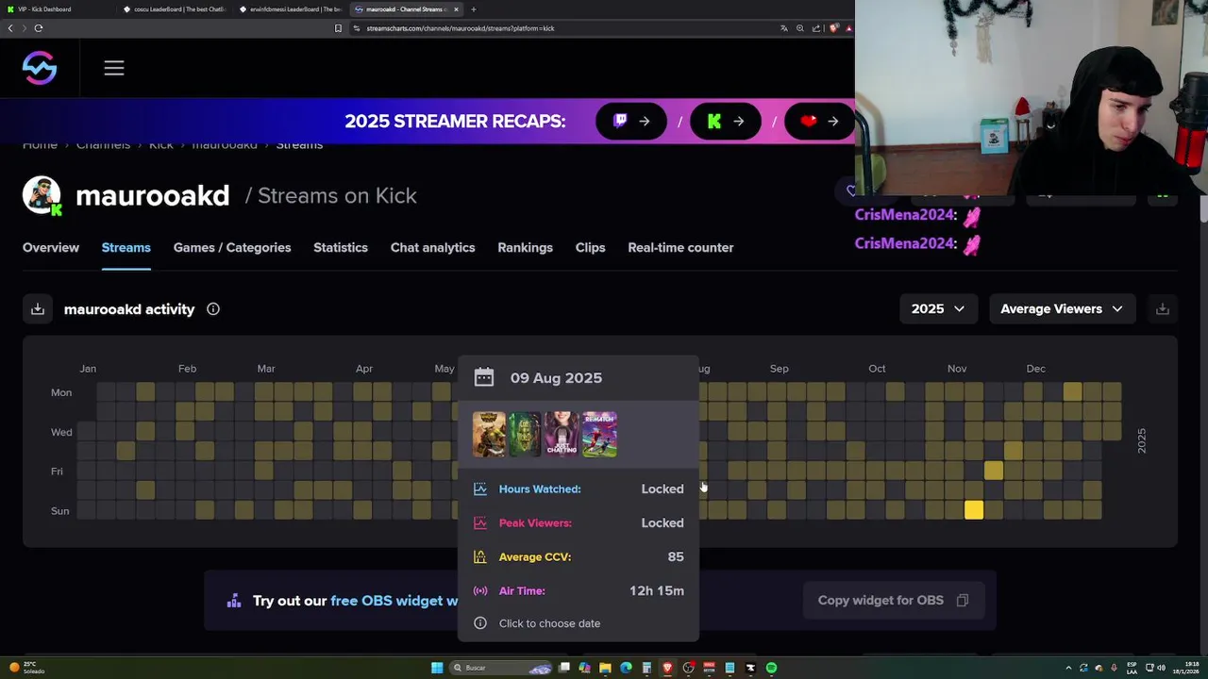1208x679 pixels.
Task: Click the taskbar clock showing 19:18
Action: click(1185, 668)
